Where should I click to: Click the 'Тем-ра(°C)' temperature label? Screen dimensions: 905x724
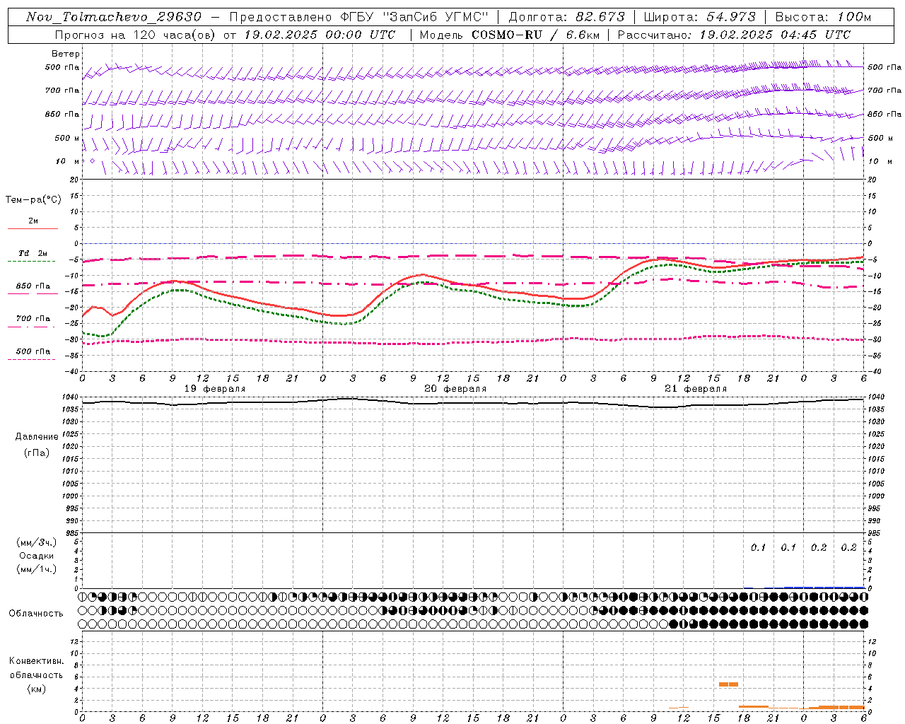(33, 200)
